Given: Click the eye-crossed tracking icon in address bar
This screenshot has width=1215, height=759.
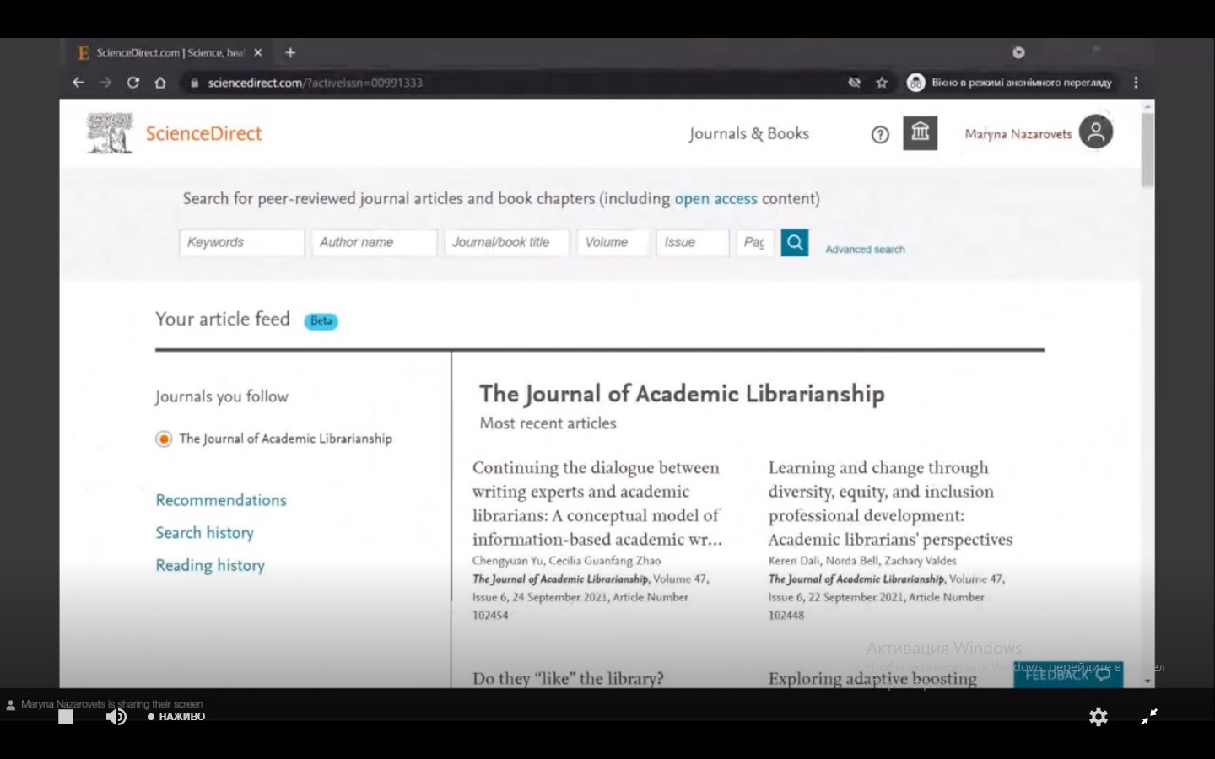Looking at the screenshot, I should click(x=854, y=83).
